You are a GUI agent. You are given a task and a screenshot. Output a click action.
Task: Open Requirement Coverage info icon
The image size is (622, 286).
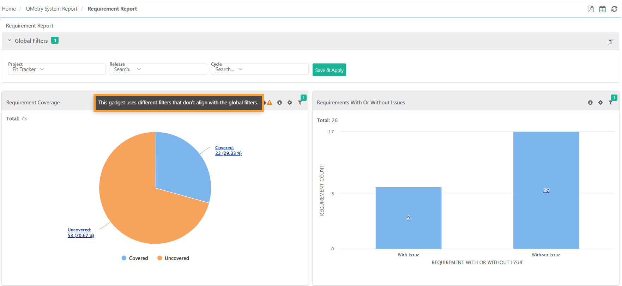tap(279, 103)
